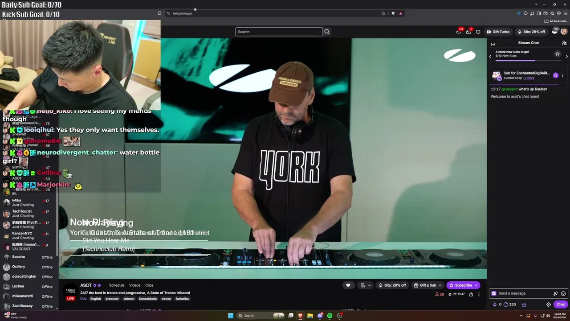Click the sub goal star icon
The height and width of the screenshot is (321, 570).
[557, 54]
